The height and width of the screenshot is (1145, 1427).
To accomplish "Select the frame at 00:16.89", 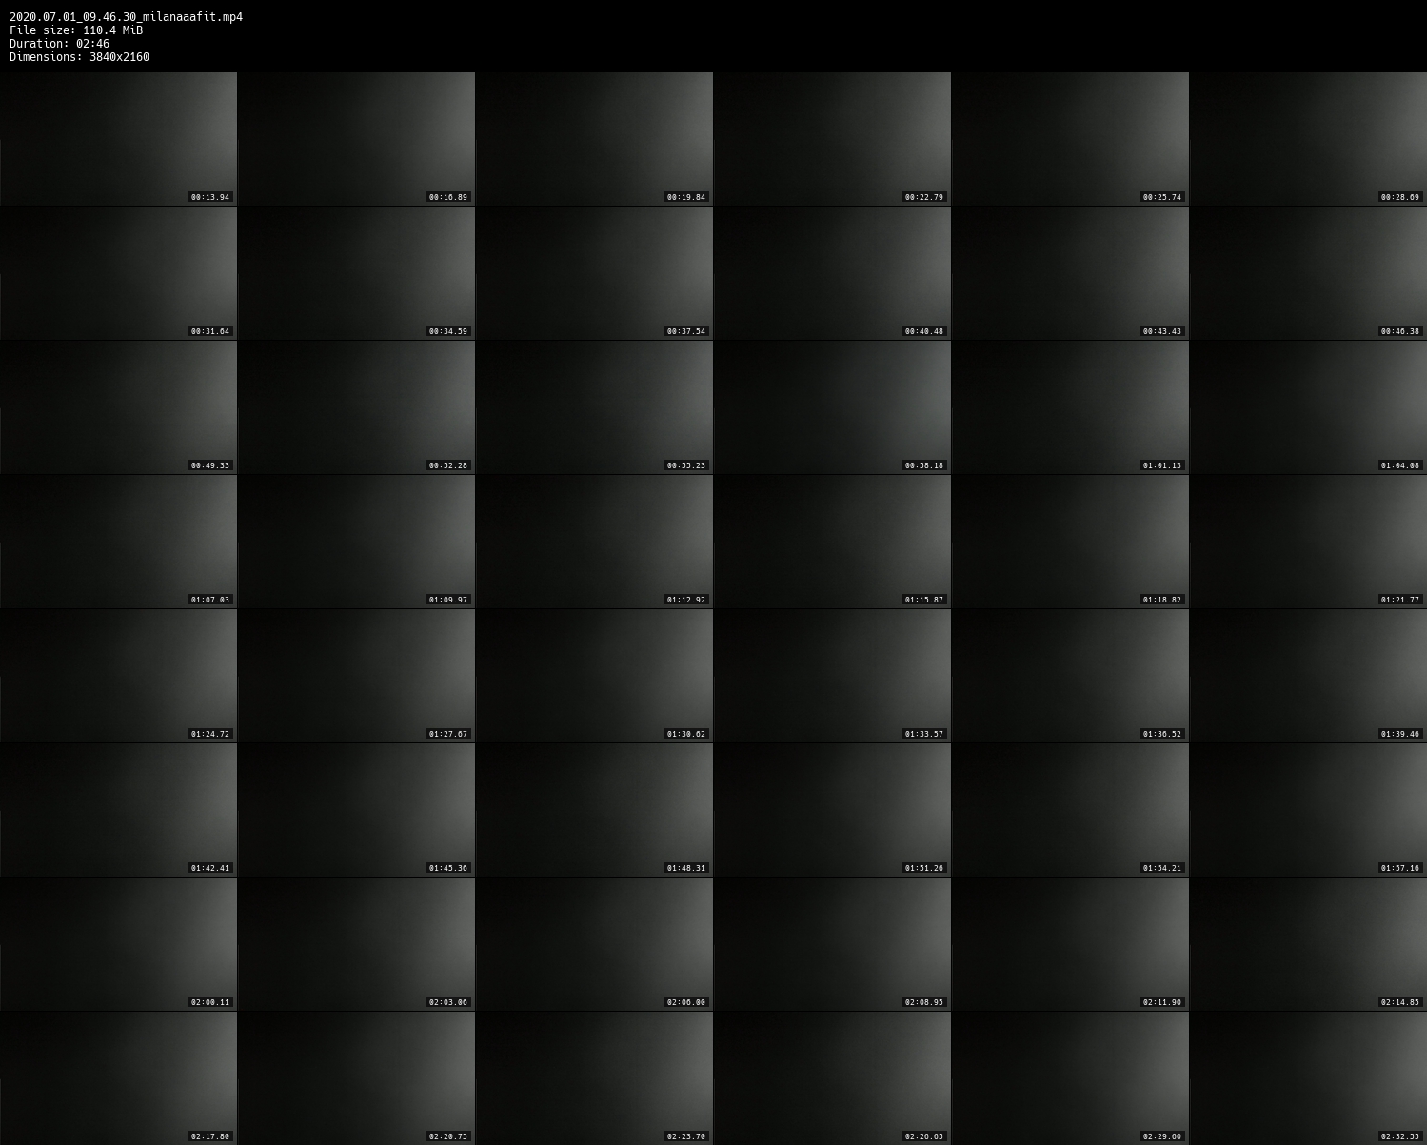I will coord(356,139).
